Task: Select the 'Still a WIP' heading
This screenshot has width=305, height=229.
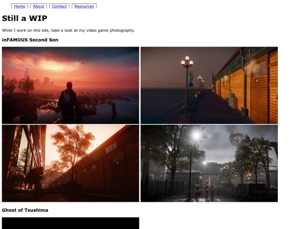Action: coord(24,18)
